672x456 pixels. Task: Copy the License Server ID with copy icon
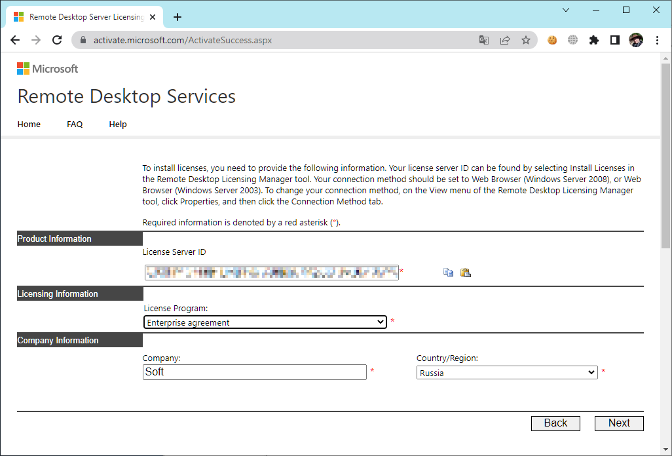(x=448, y=273)
